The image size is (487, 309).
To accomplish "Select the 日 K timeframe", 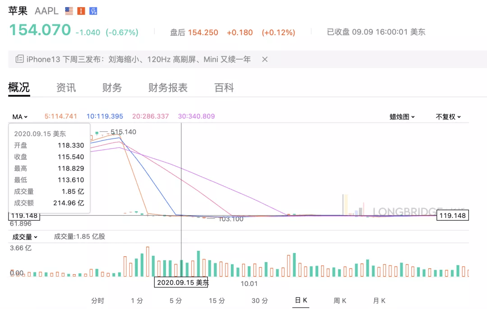I will pos(301,300).
